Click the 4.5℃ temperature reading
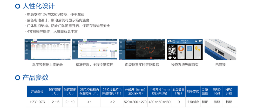 coord(172,46)
